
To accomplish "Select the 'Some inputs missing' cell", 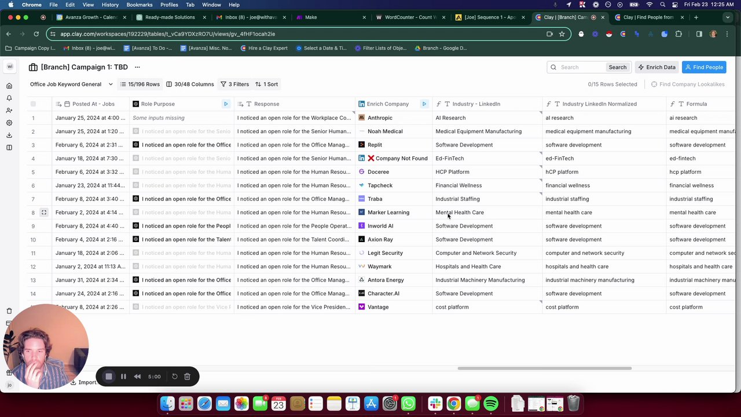I will (x=181, y=118).
